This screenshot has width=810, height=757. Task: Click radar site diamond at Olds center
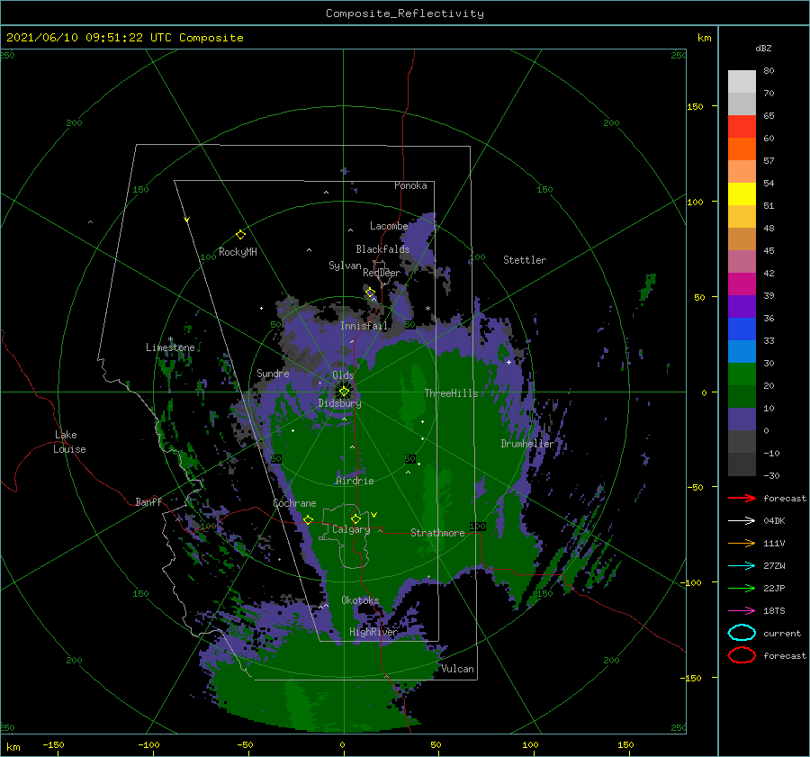pos(344,392)
